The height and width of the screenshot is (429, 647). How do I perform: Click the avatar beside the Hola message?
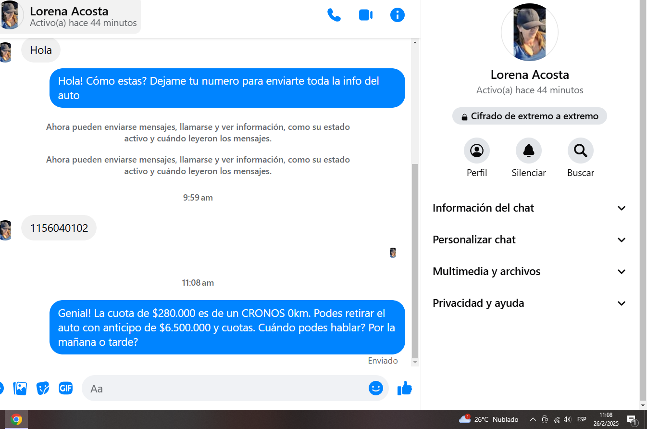[5, 52]
